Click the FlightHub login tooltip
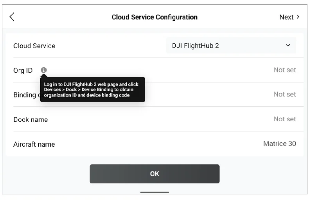The image size is (318, 201). pyautogui.click(x=92, y=90)
